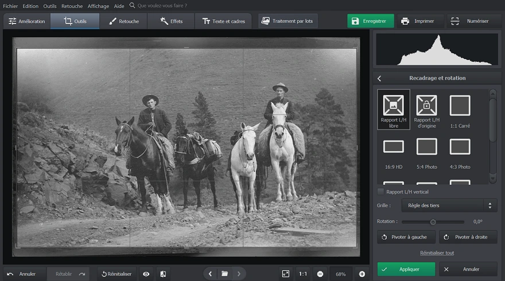Select the 5:4 Photo crop preset
This screenshot has height=281, width=505.
pos(427,154)
